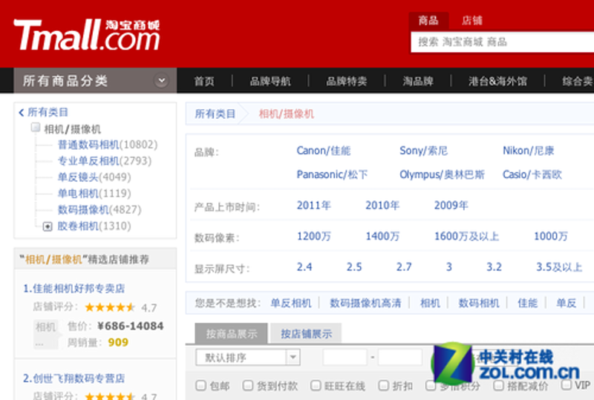Filter pixels by 1200万
This screenshot has width=594, height=400.
click(x=313, y=236)
